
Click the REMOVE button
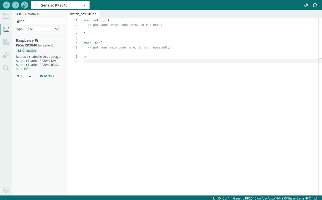click(x=47, y=76)
